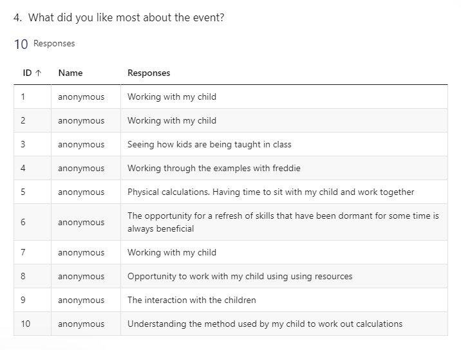Select 'Opportunity to work with my child' response
Screen dimensions: 461x350
click(x=240, y=276)
